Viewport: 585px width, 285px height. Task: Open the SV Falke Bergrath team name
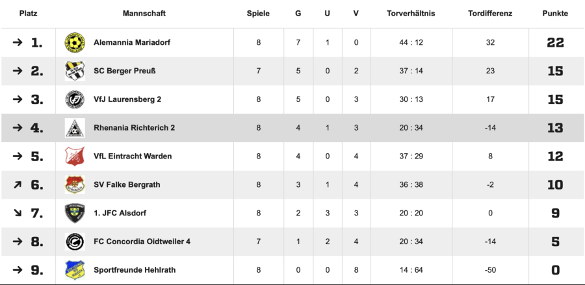127,185
